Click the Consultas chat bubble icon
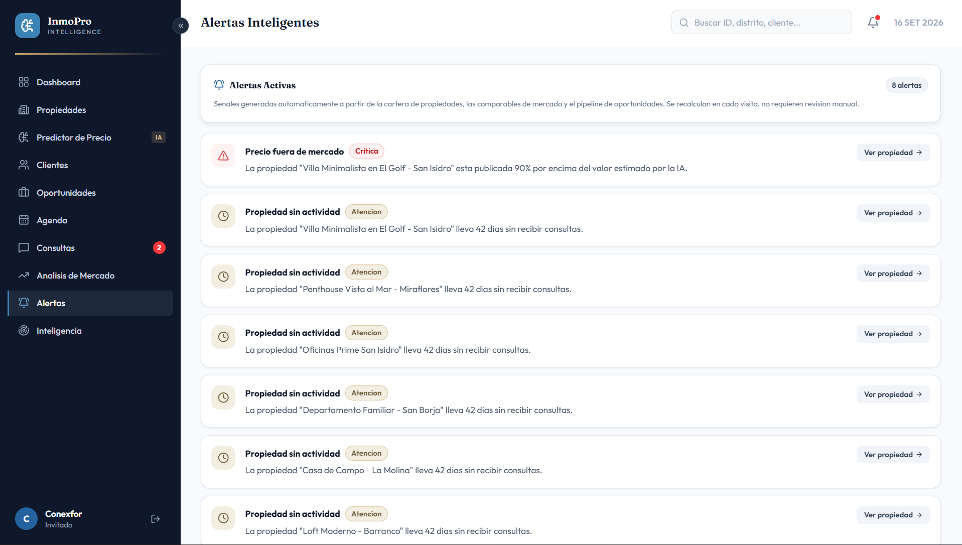Screen dimensions: 962x545 (x=24, y=247)
